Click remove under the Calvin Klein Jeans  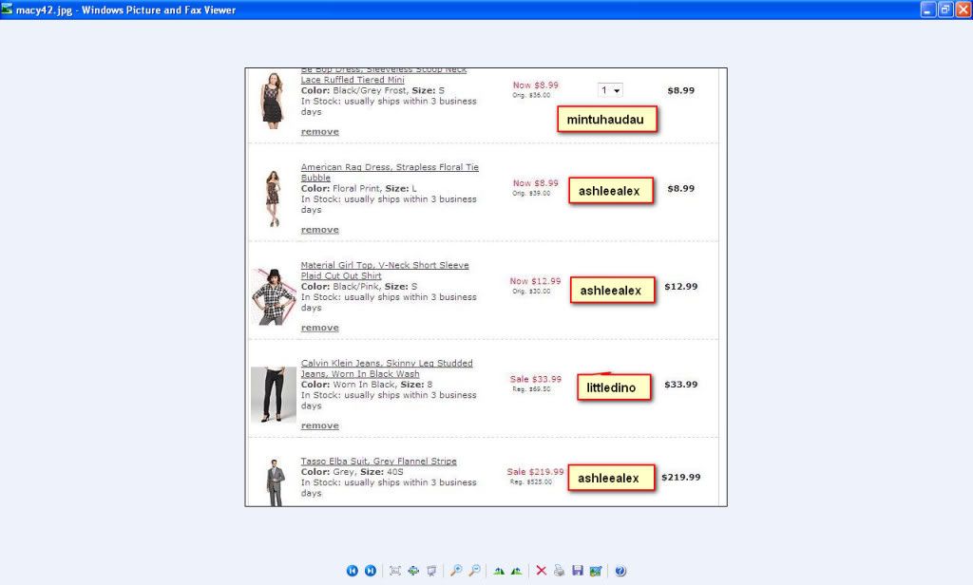[x=319, y=425]
